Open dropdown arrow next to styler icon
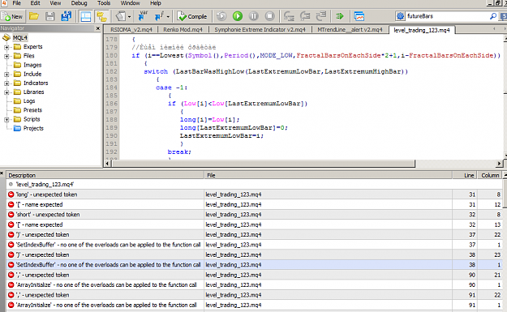The height and width of the screenshot is (312, 507). [x=129, y=16]
